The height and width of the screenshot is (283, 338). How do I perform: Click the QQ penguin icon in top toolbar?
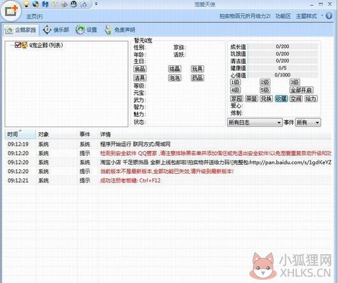74,4
